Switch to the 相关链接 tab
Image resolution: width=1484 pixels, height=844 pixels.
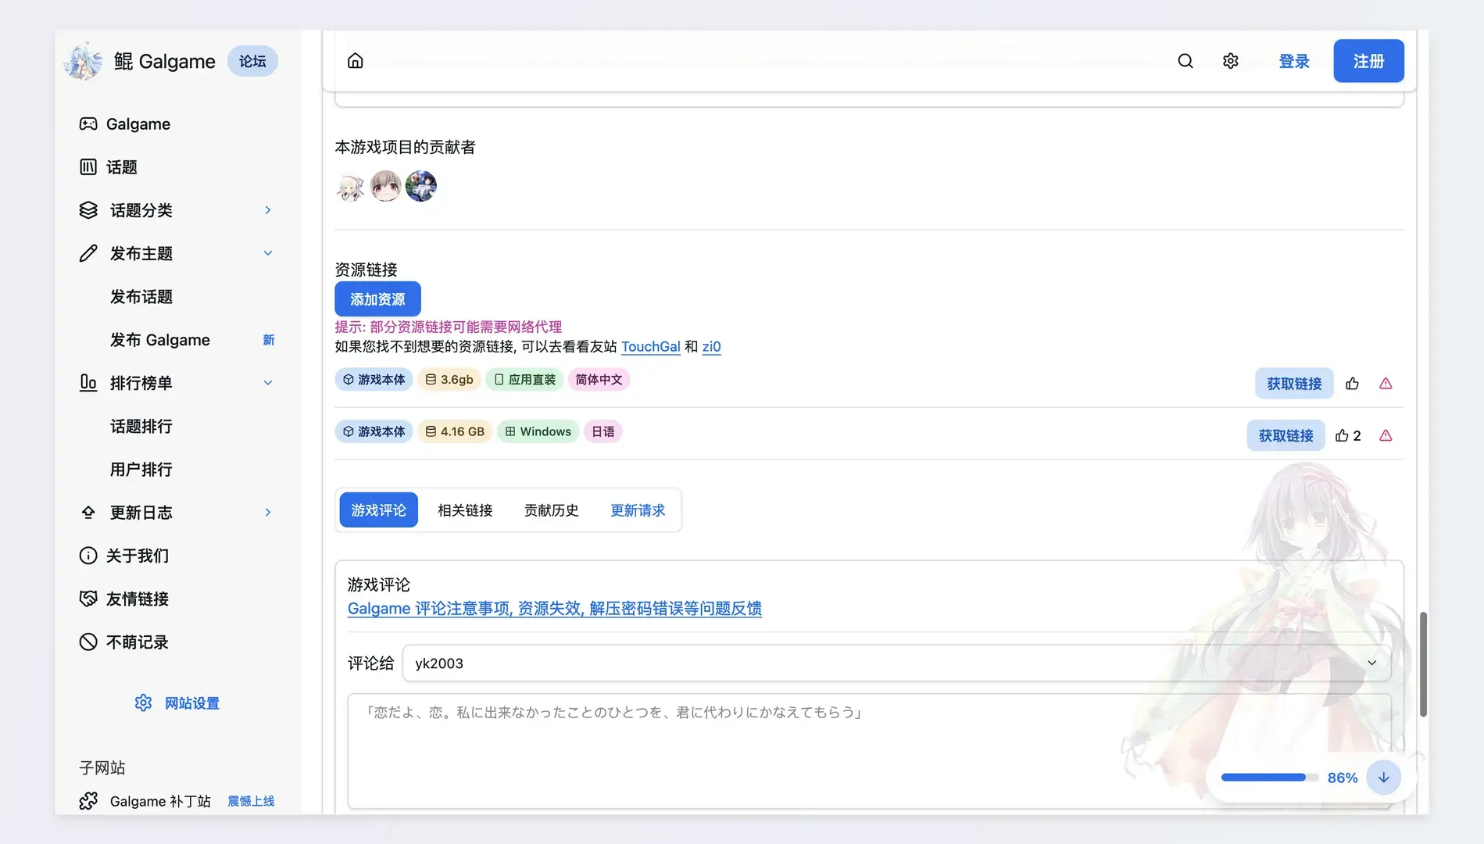pyautogui.click(x=465, y=510)
